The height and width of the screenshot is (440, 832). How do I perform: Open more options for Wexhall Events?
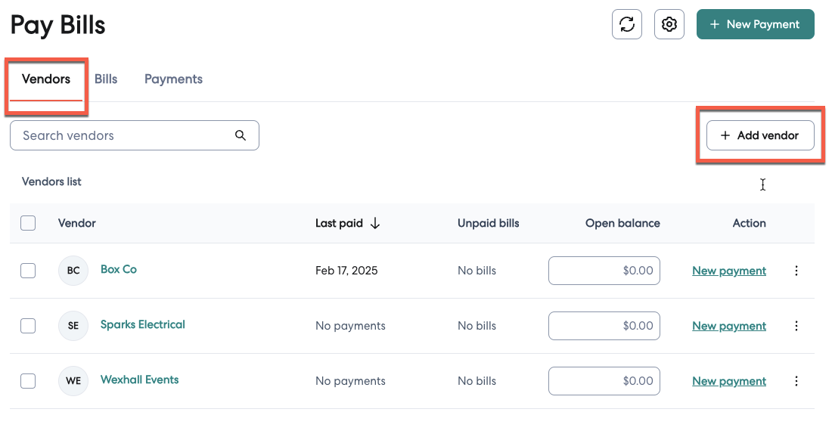click(x=796, y=381)
